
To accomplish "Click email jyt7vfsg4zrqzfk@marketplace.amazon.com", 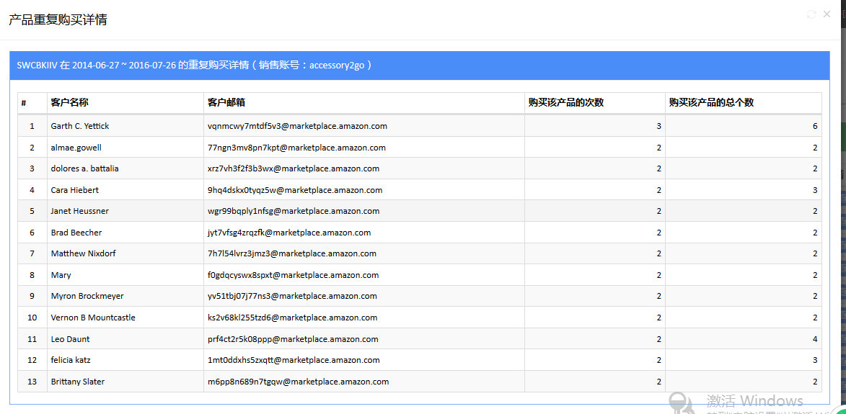I will point(289,233).
